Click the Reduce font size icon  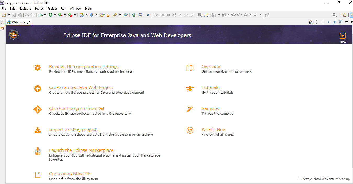pos(328,22)
